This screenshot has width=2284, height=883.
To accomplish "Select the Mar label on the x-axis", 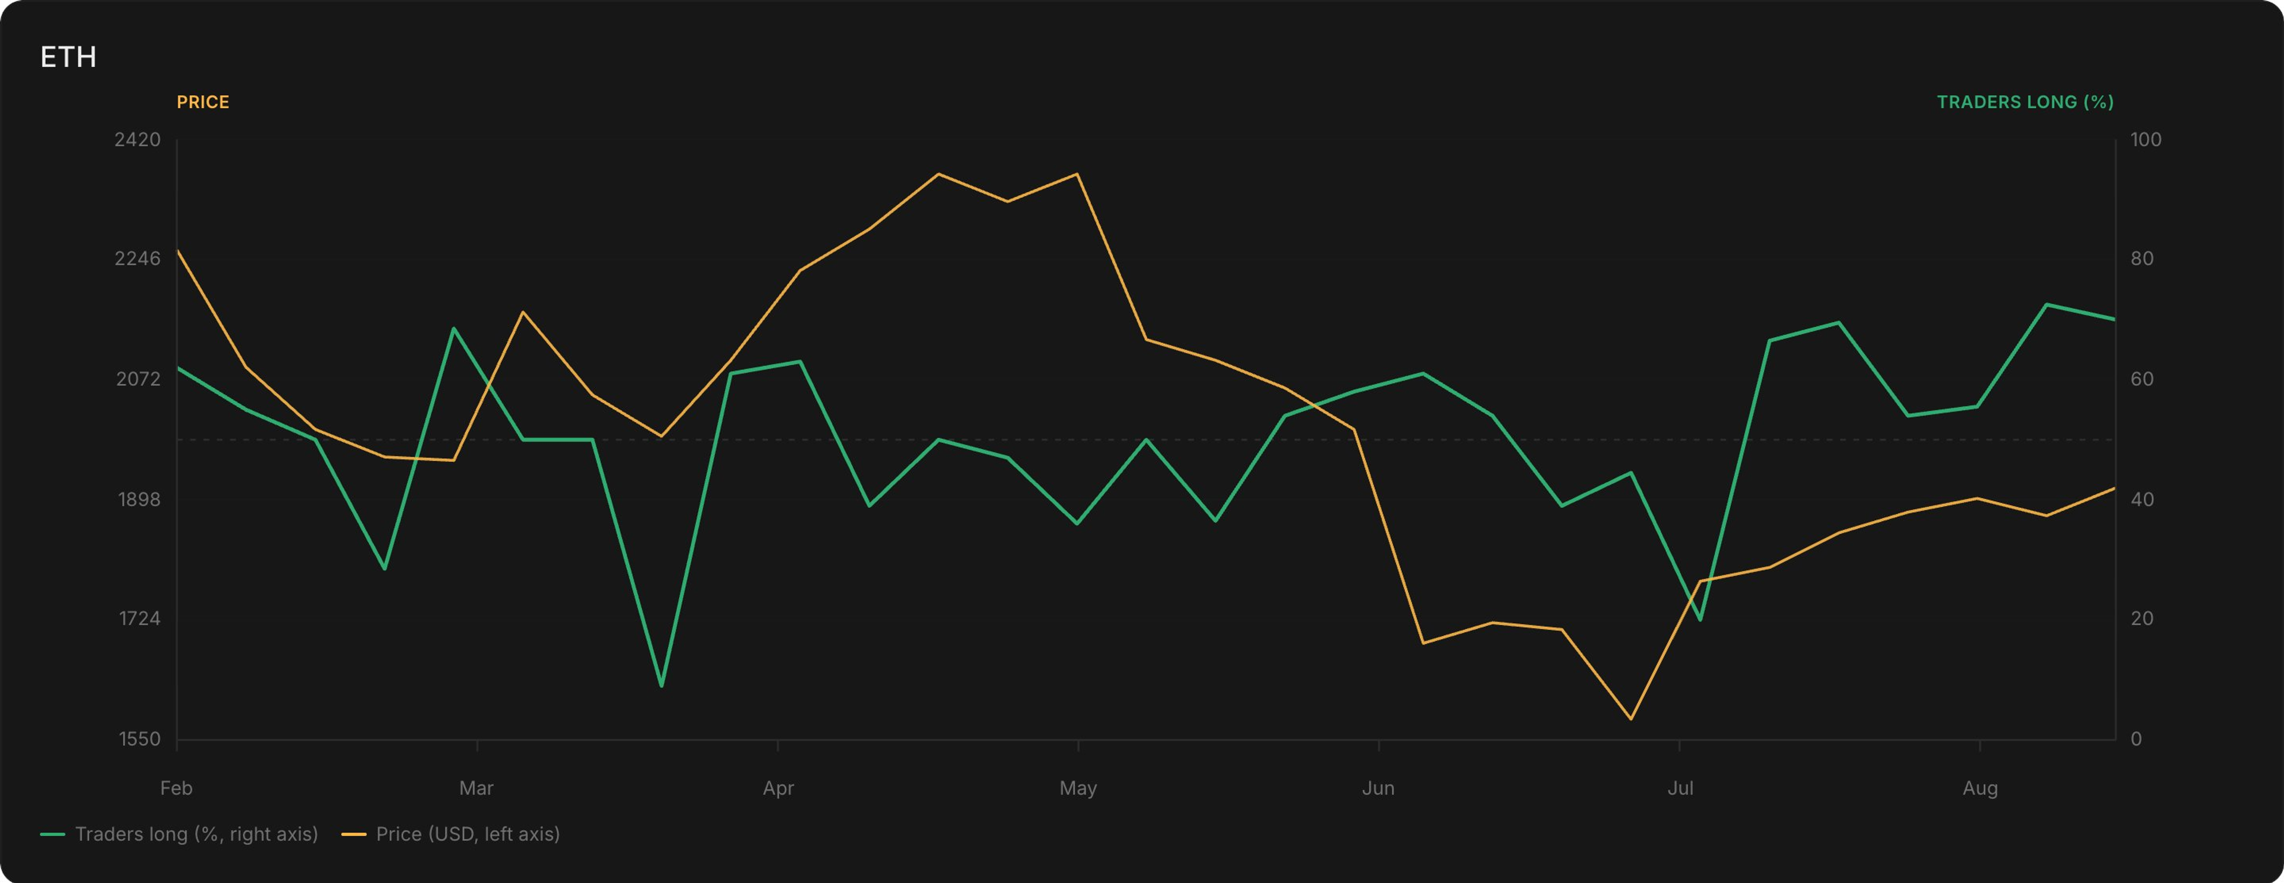I will click(476, 787).
